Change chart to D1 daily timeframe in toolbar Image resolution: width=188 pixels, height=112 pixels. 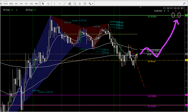pyautogui.click(x=26, y=4)
